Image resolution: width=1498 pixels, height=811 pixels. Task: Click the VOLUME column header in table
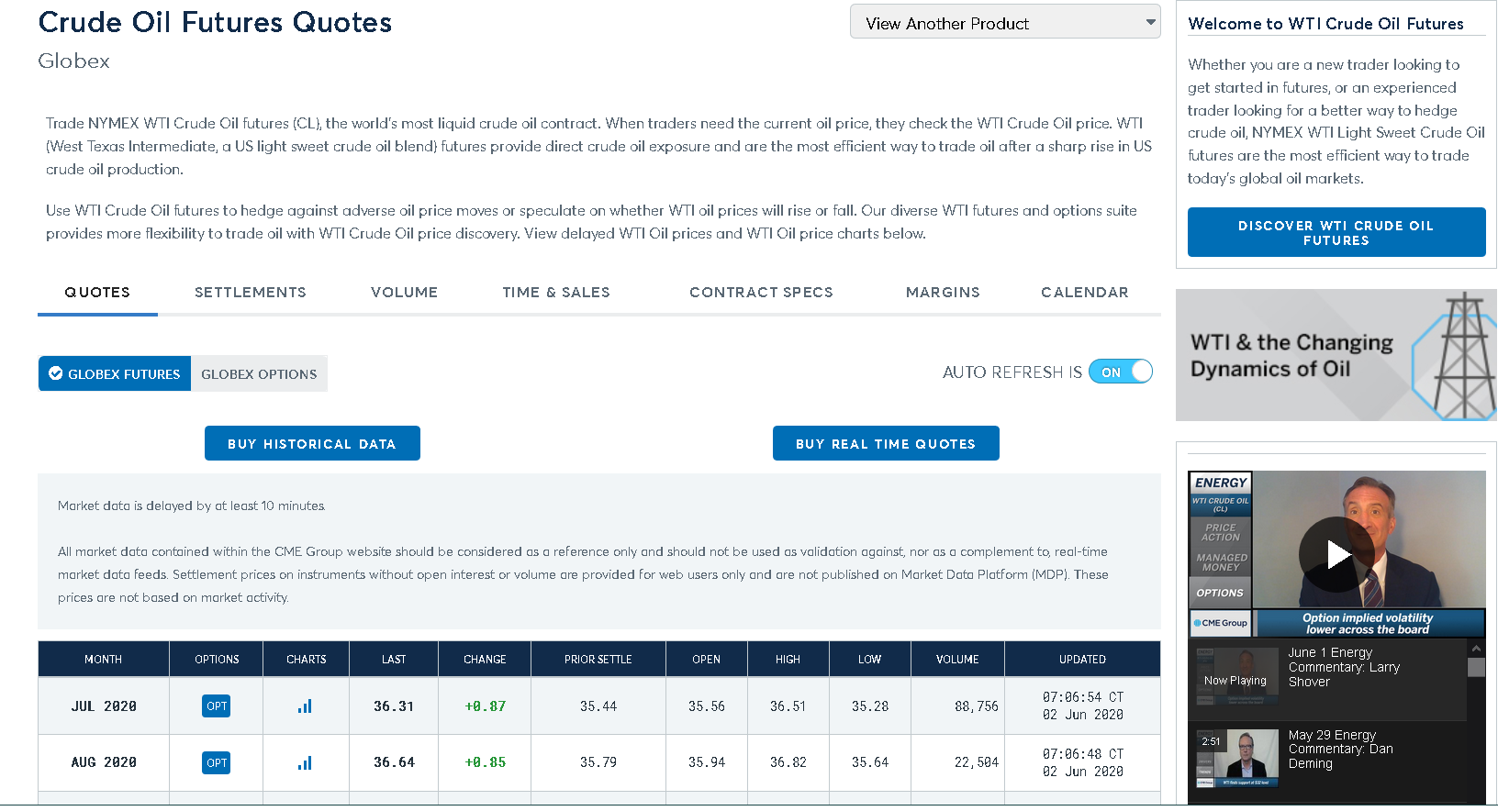point(957,659)
